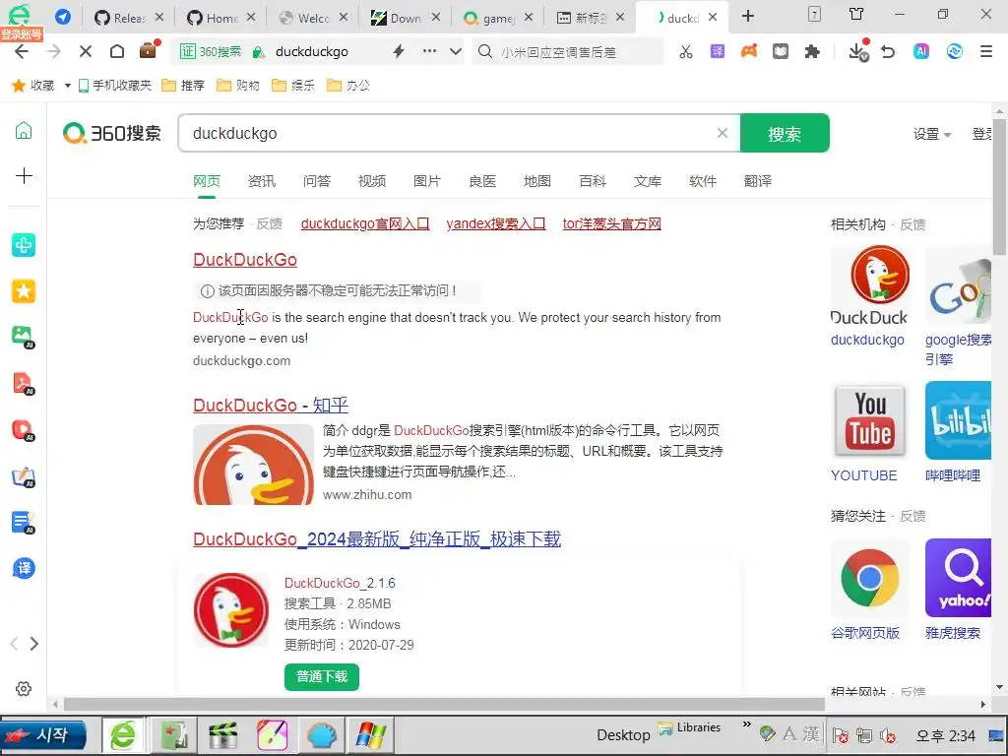Screen dimensions: 1008x756
Task: Open a new tab with plus button
Action: (748, 16)
